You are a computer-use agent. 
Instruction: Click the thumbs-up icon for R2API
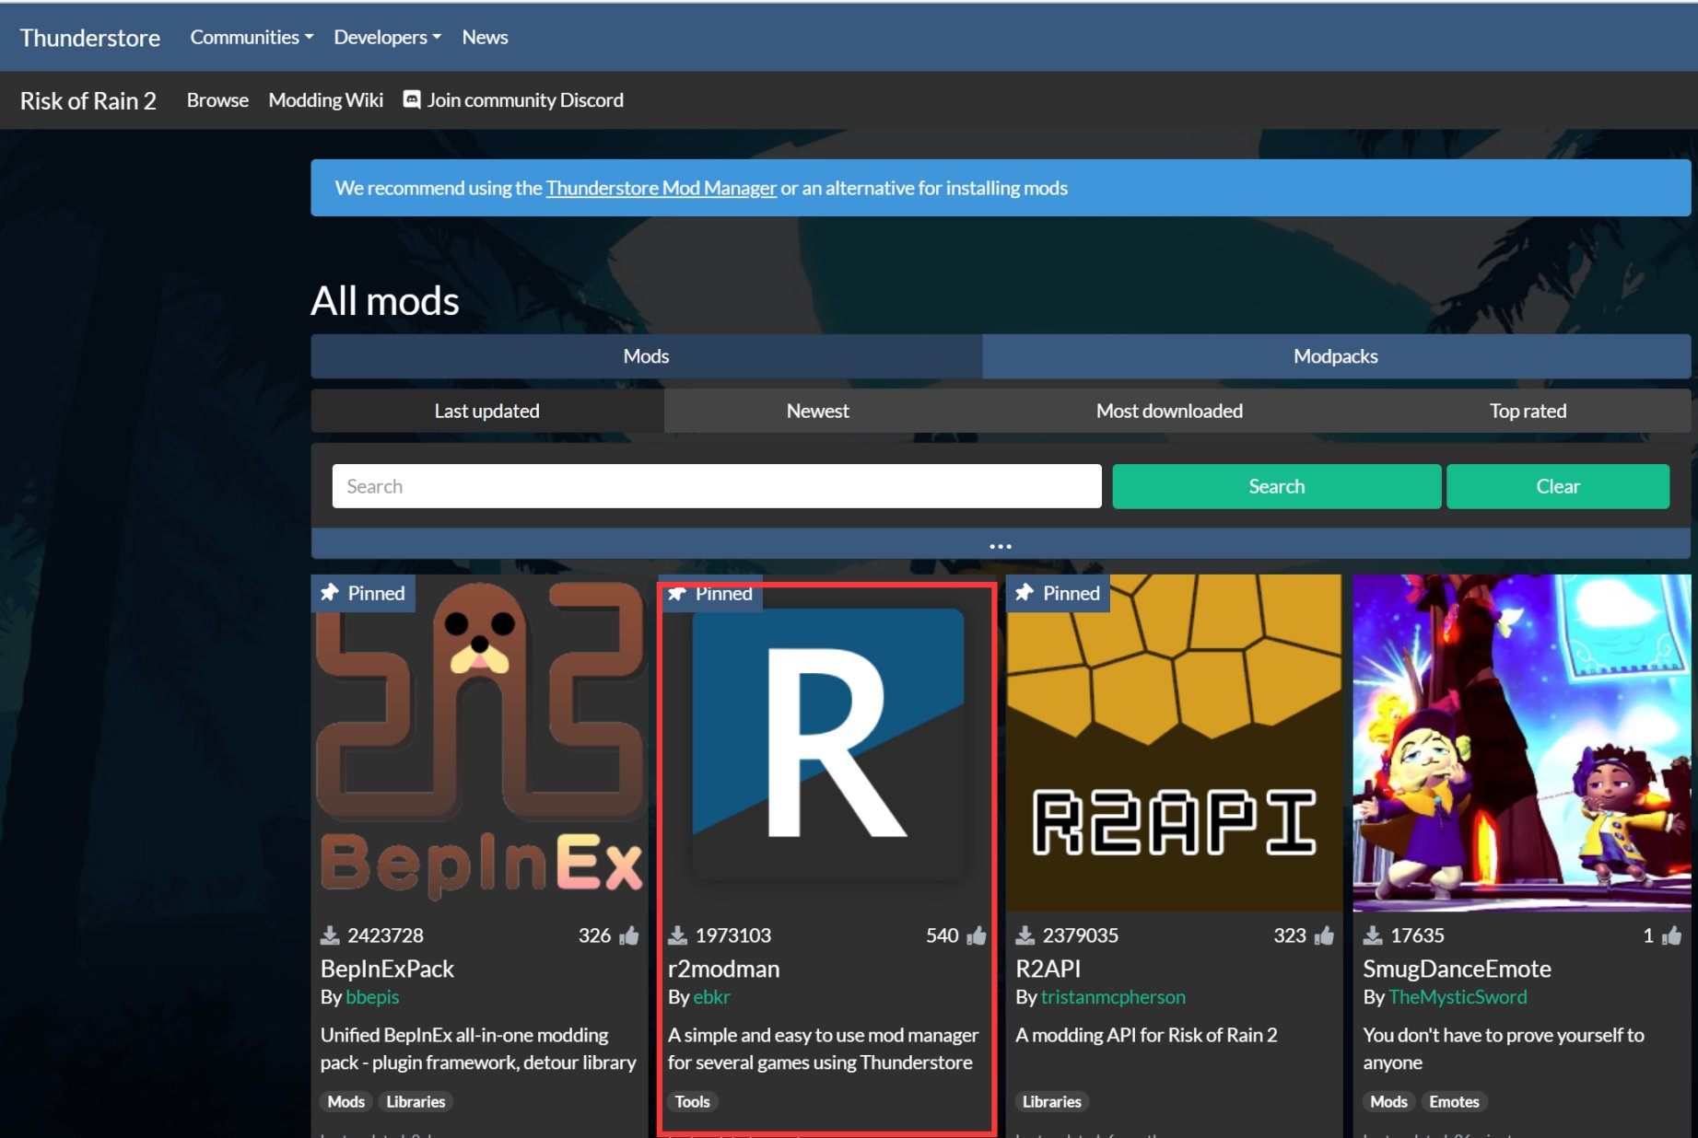click(x=1324, y=935)
